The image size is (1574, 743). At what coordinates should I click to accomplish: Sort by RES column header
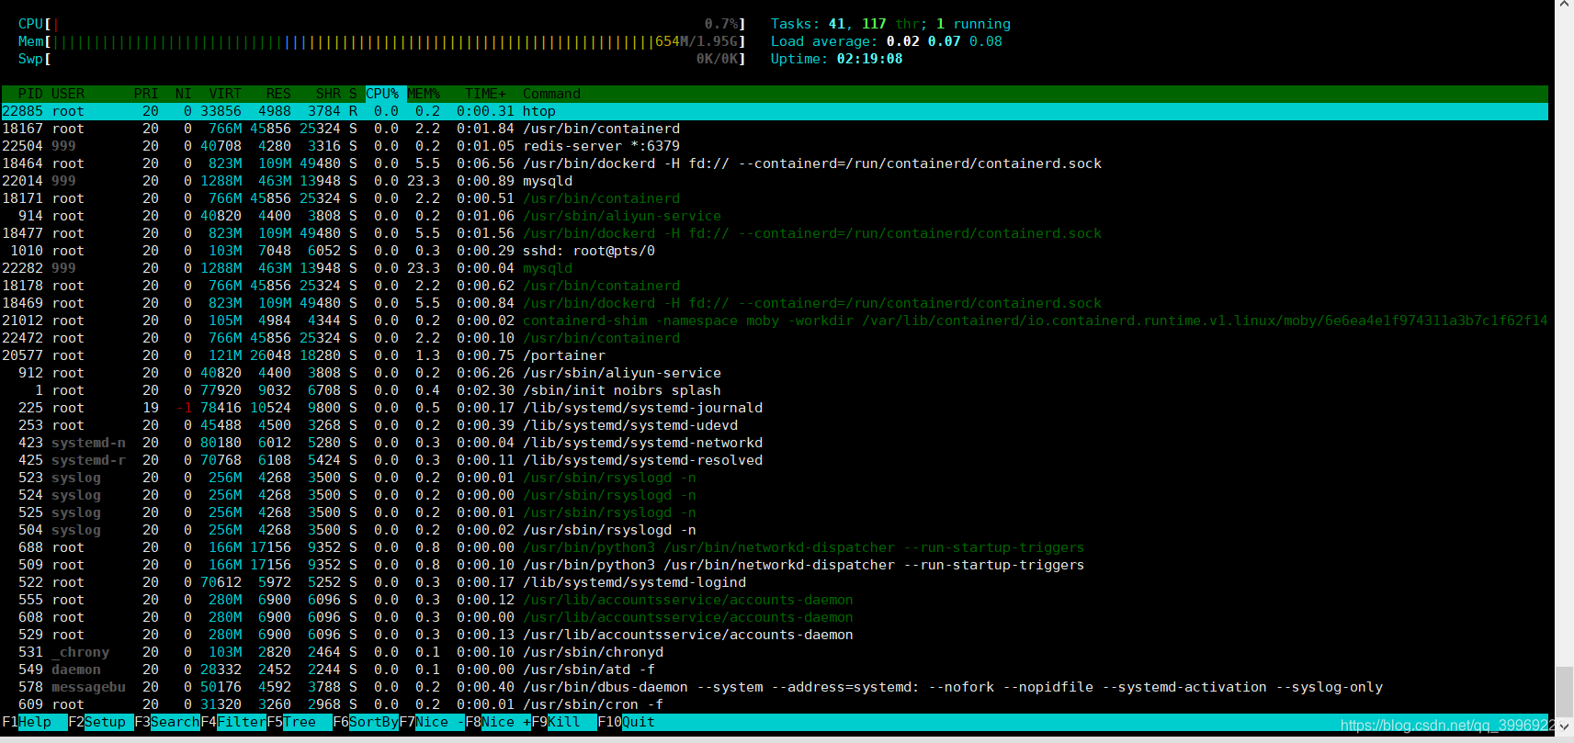point(278,94)
